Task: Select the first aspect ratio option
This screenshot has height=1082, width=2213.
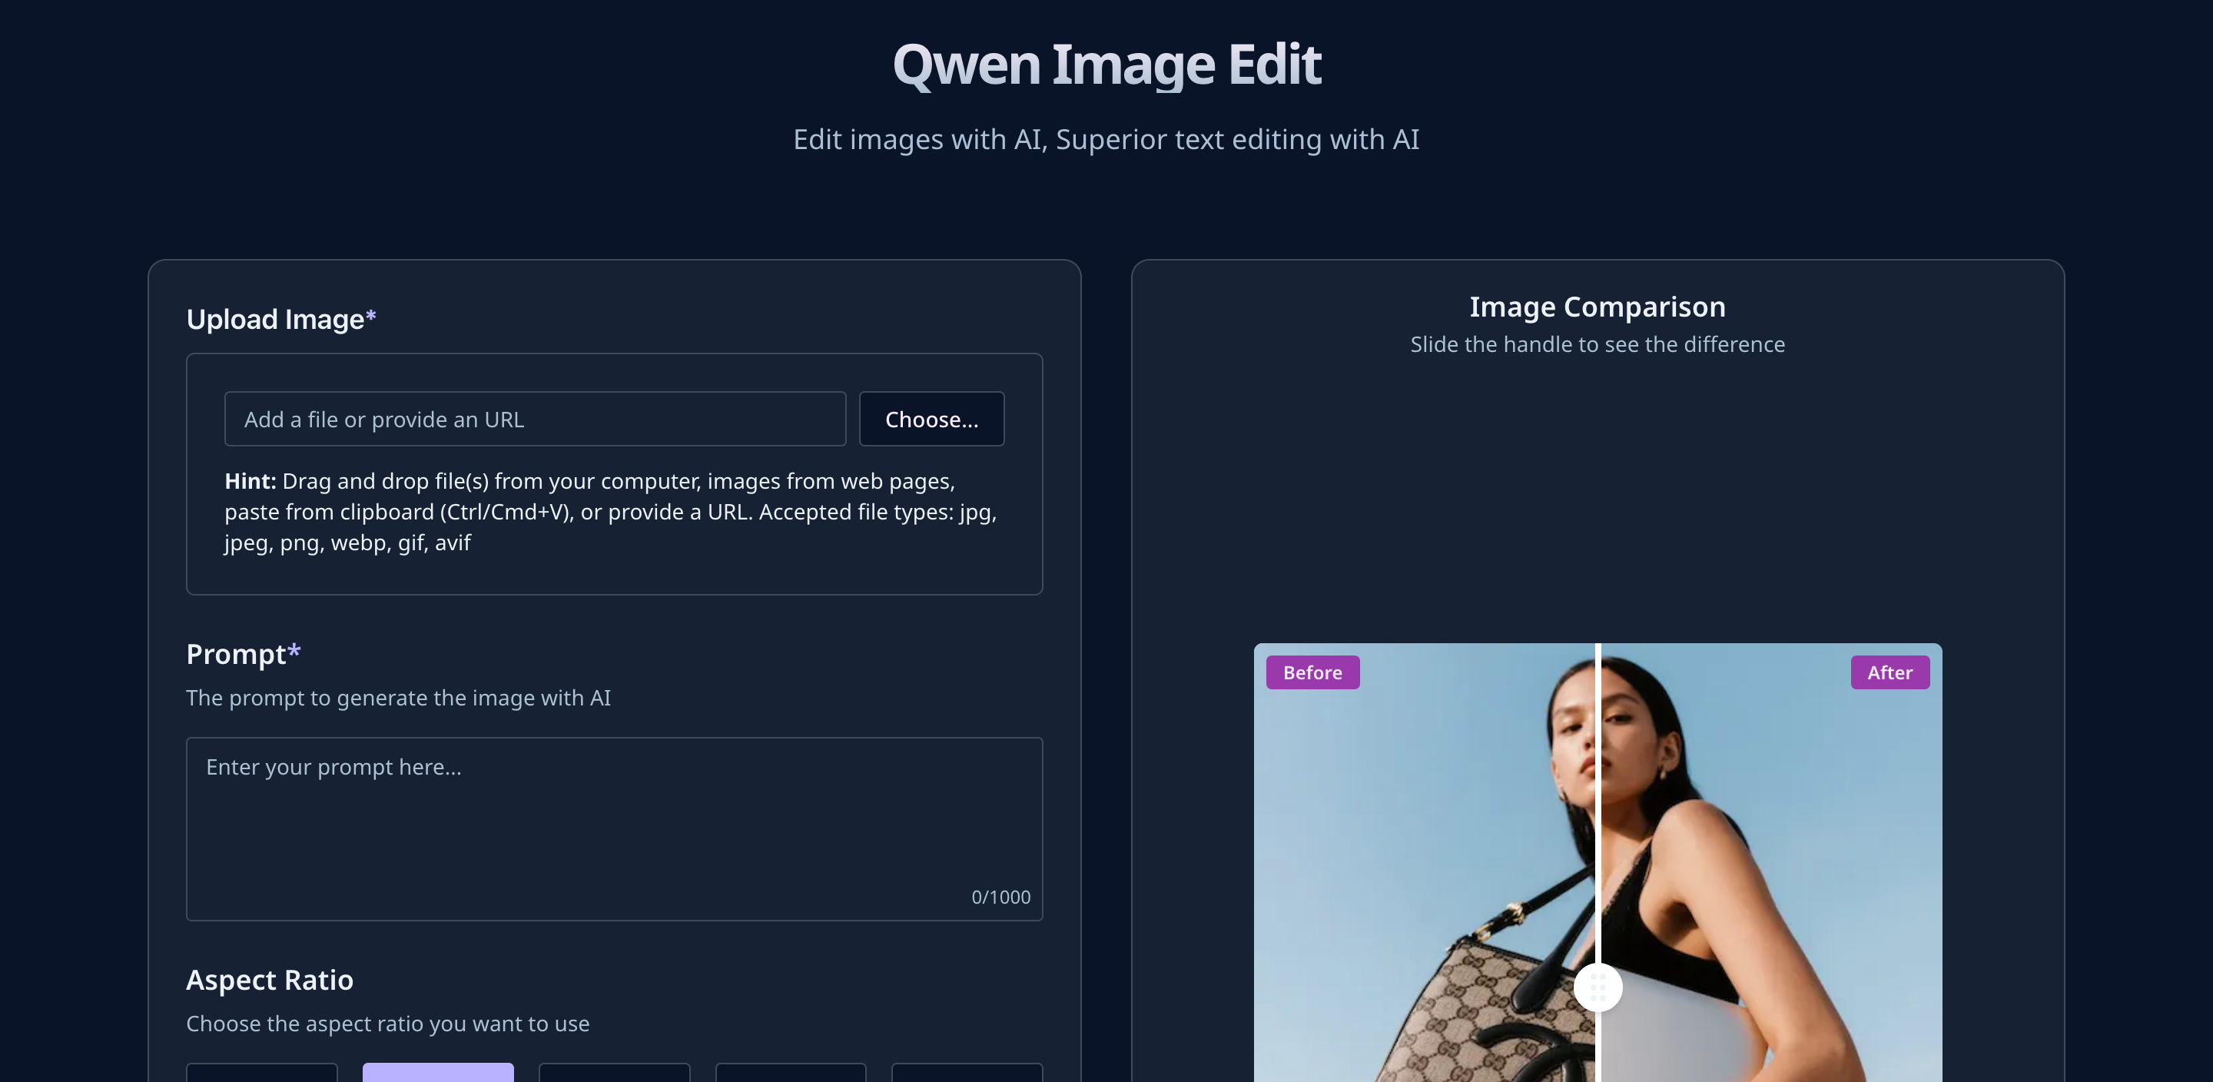Action: [261, 1073]
